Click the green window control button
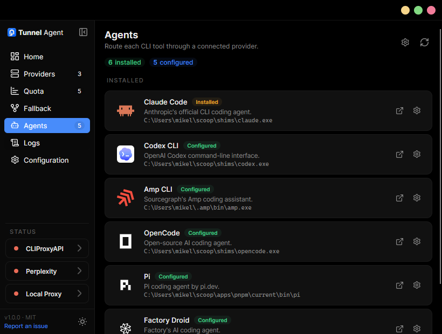The height and width of the screenshot is (334, 442). point(418,10)
